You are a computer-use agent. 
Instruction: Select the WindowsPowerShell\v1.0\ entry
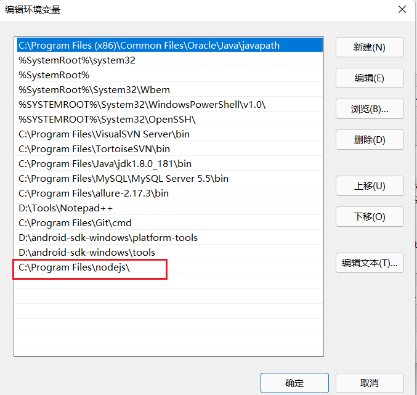click(x=169, y=105)
